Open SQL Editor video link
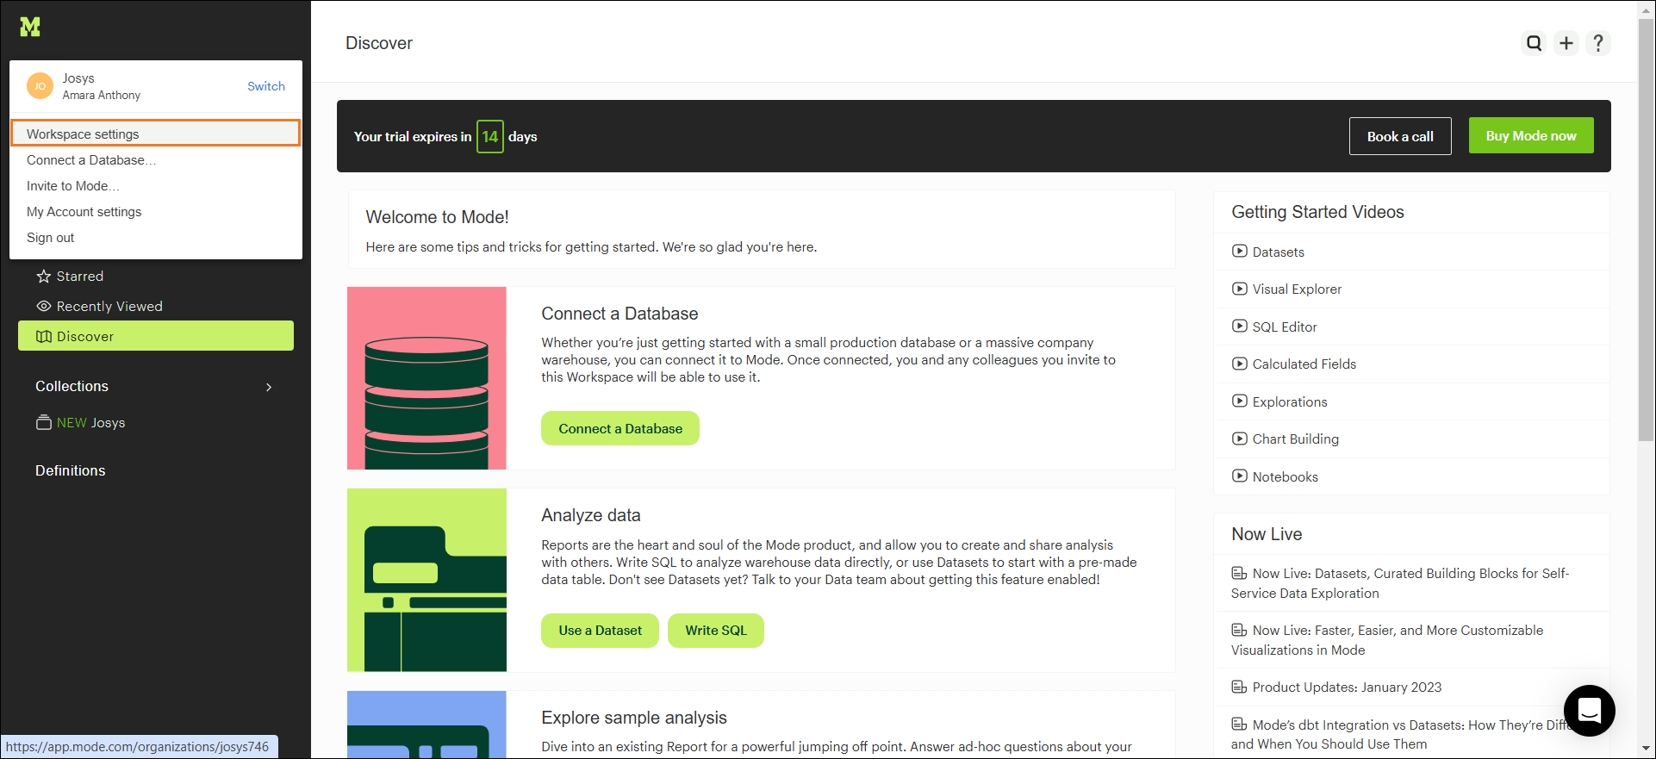The image size is (1656, 759). point(1285,327)
